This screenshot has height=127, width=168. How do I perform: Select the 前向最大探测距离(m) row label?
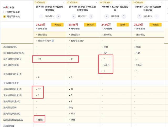14,53
